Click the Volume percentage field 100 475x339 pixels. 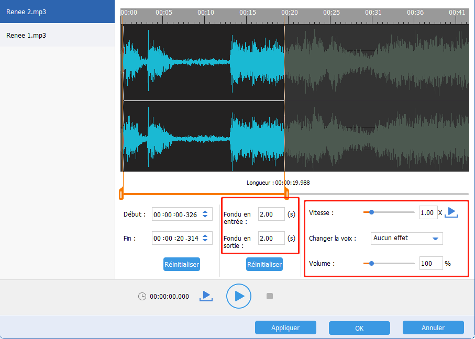coord(431,263)
